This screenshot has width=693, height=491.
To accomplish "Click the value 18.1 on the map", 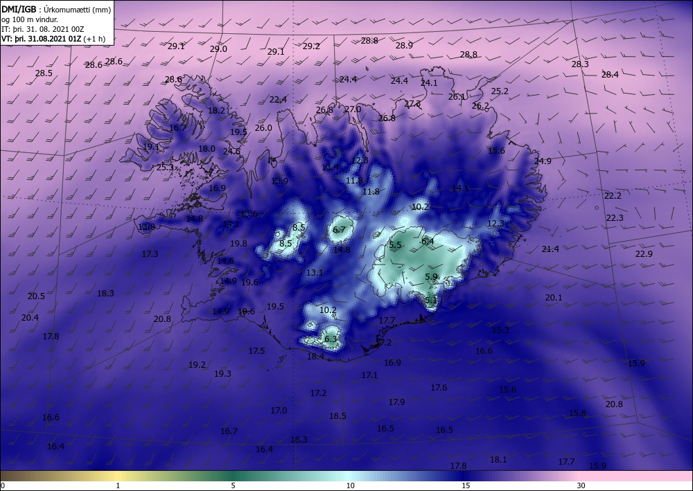I will pyautogui.click(x=498, y=460).
